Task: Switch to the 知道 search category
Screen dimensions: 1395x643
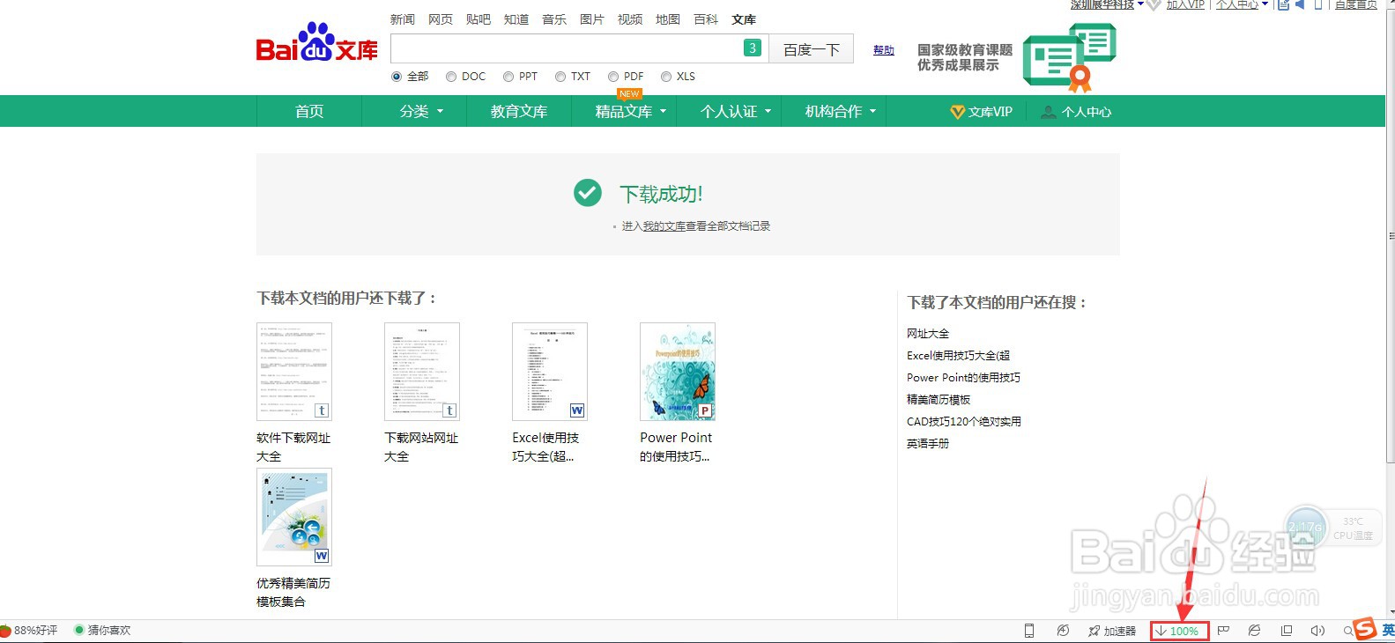Action: pos(516,19)
